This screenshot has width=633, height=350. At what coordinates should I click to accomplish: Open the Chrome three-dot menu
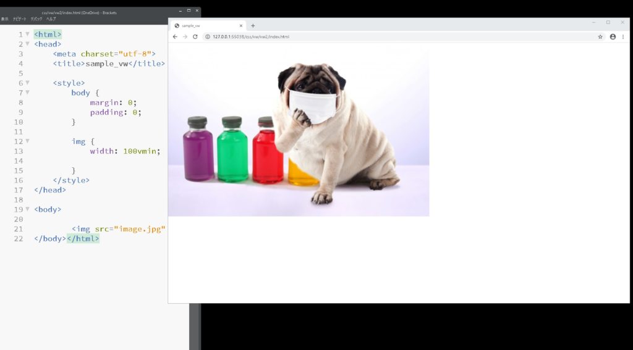pyautogui.click(x=623, y=37)
